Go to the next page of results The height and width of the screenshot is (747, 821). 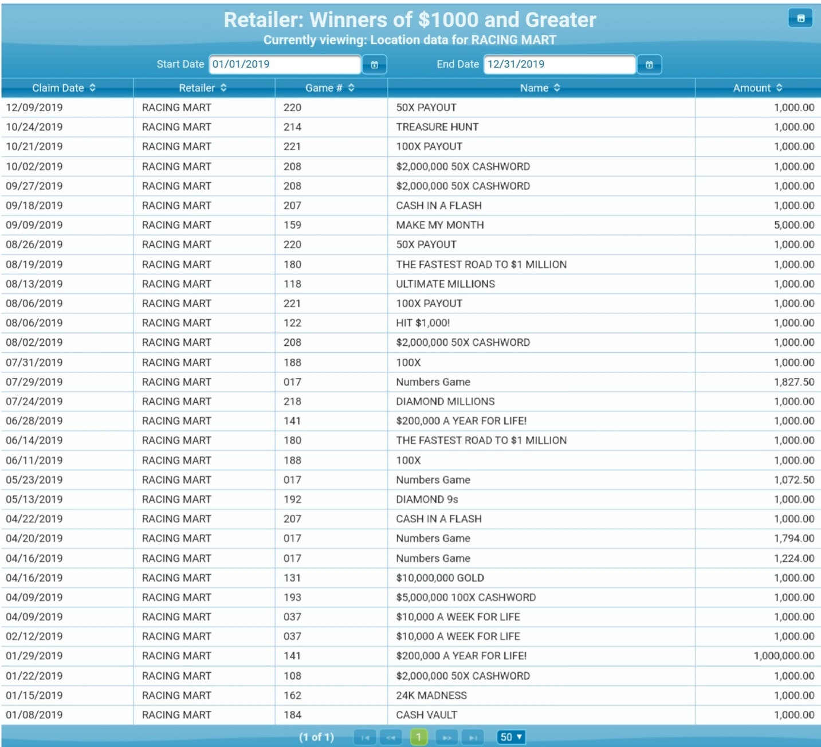tap(447, 737)
